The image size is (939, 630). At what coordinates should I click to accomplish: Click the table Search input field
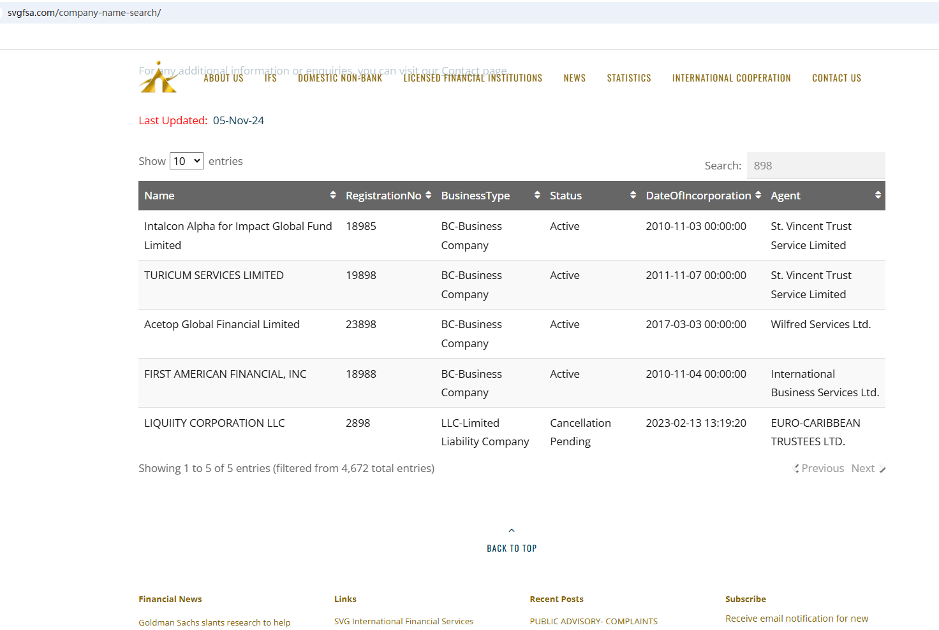[x=815, y=166]
